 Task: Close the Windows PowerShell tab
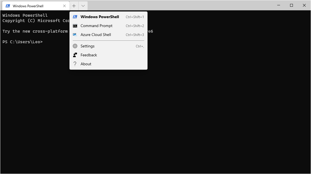[64, 6]
